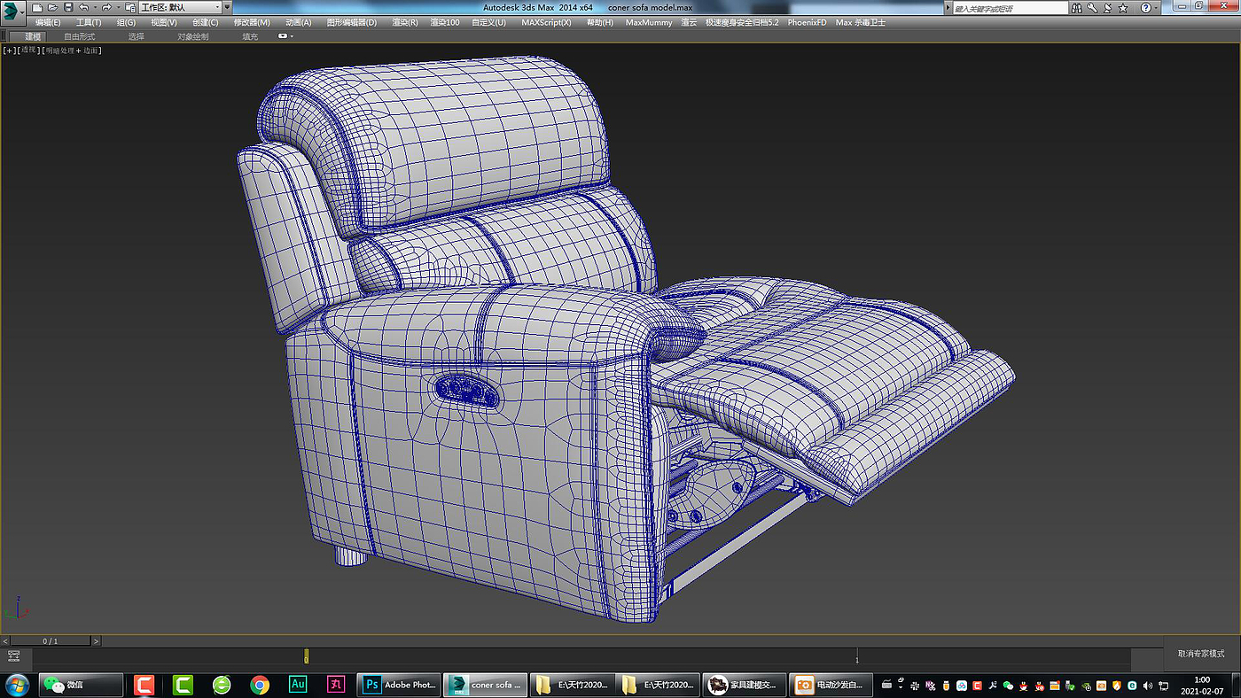
Task: Open the MAXScript(X) menu
Action: coord(546,22)
